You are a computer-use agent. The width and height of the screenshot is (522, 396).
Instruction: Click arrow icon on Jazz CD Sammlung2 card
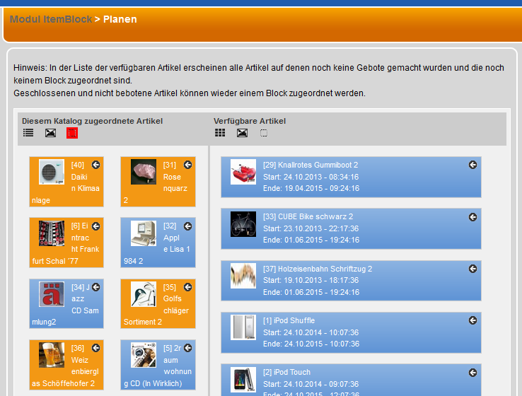coord(96,287)
